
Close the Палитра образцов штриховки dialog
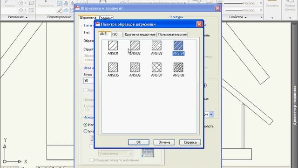[199, 24]
